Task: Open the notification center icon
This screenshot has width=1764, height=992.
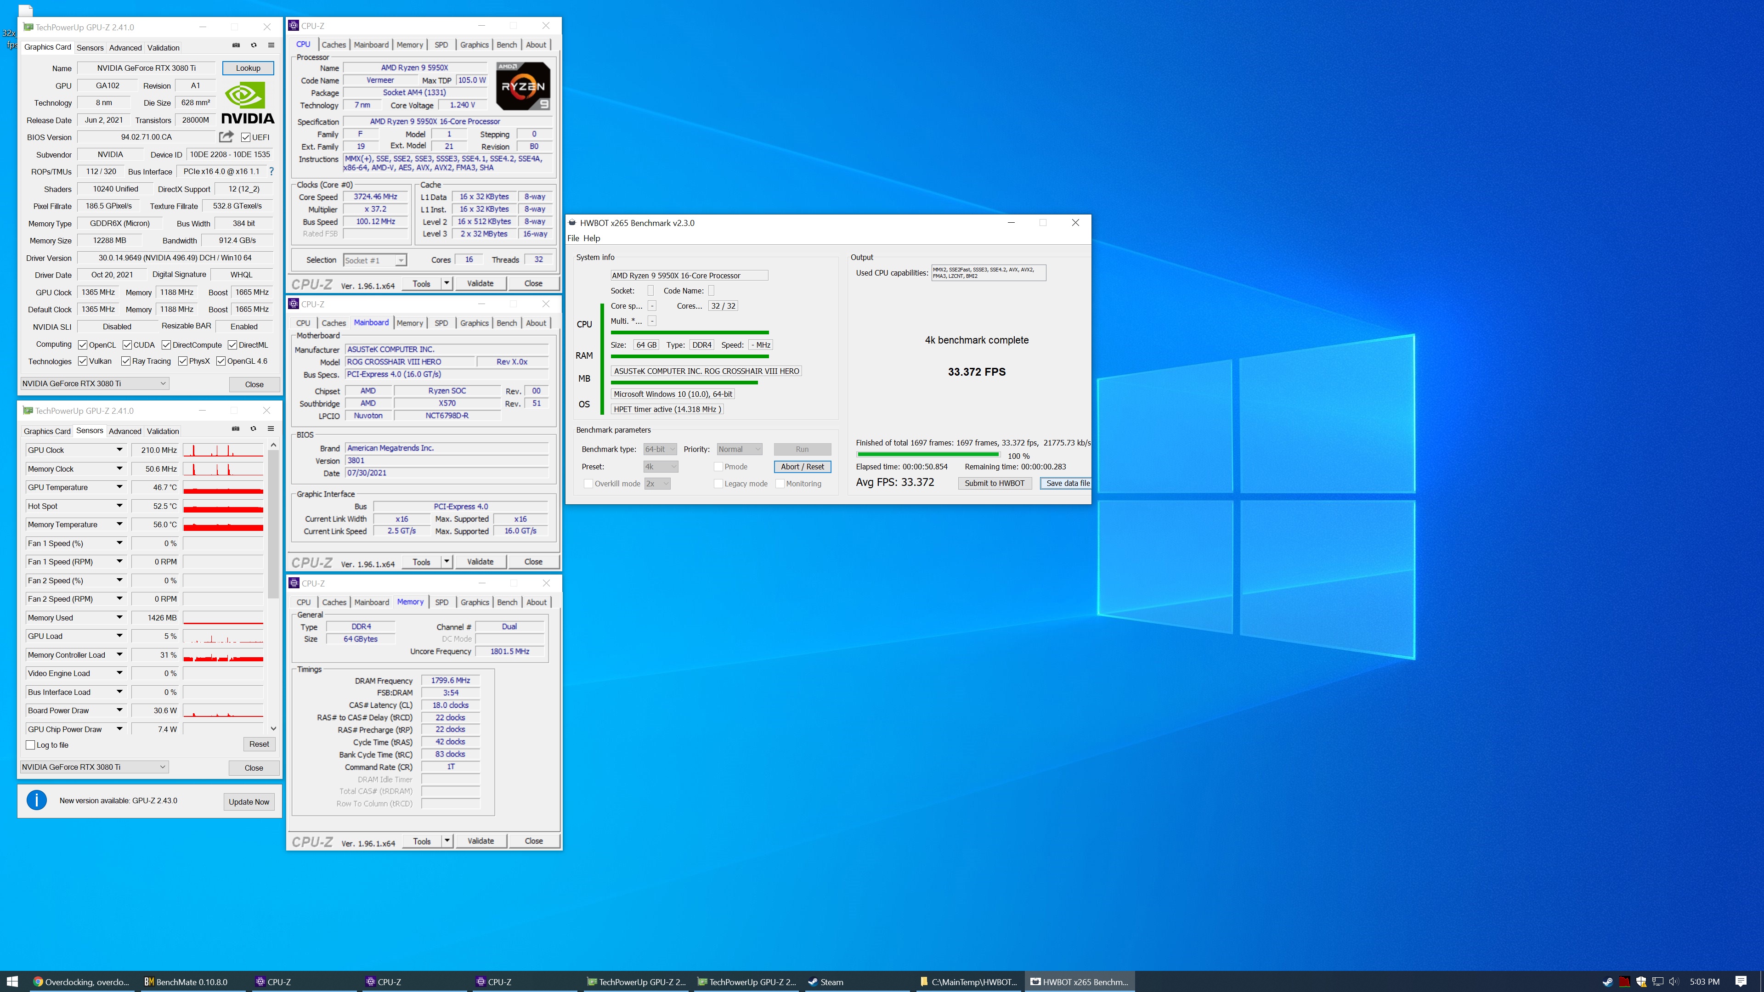Action: point(1741,981)
